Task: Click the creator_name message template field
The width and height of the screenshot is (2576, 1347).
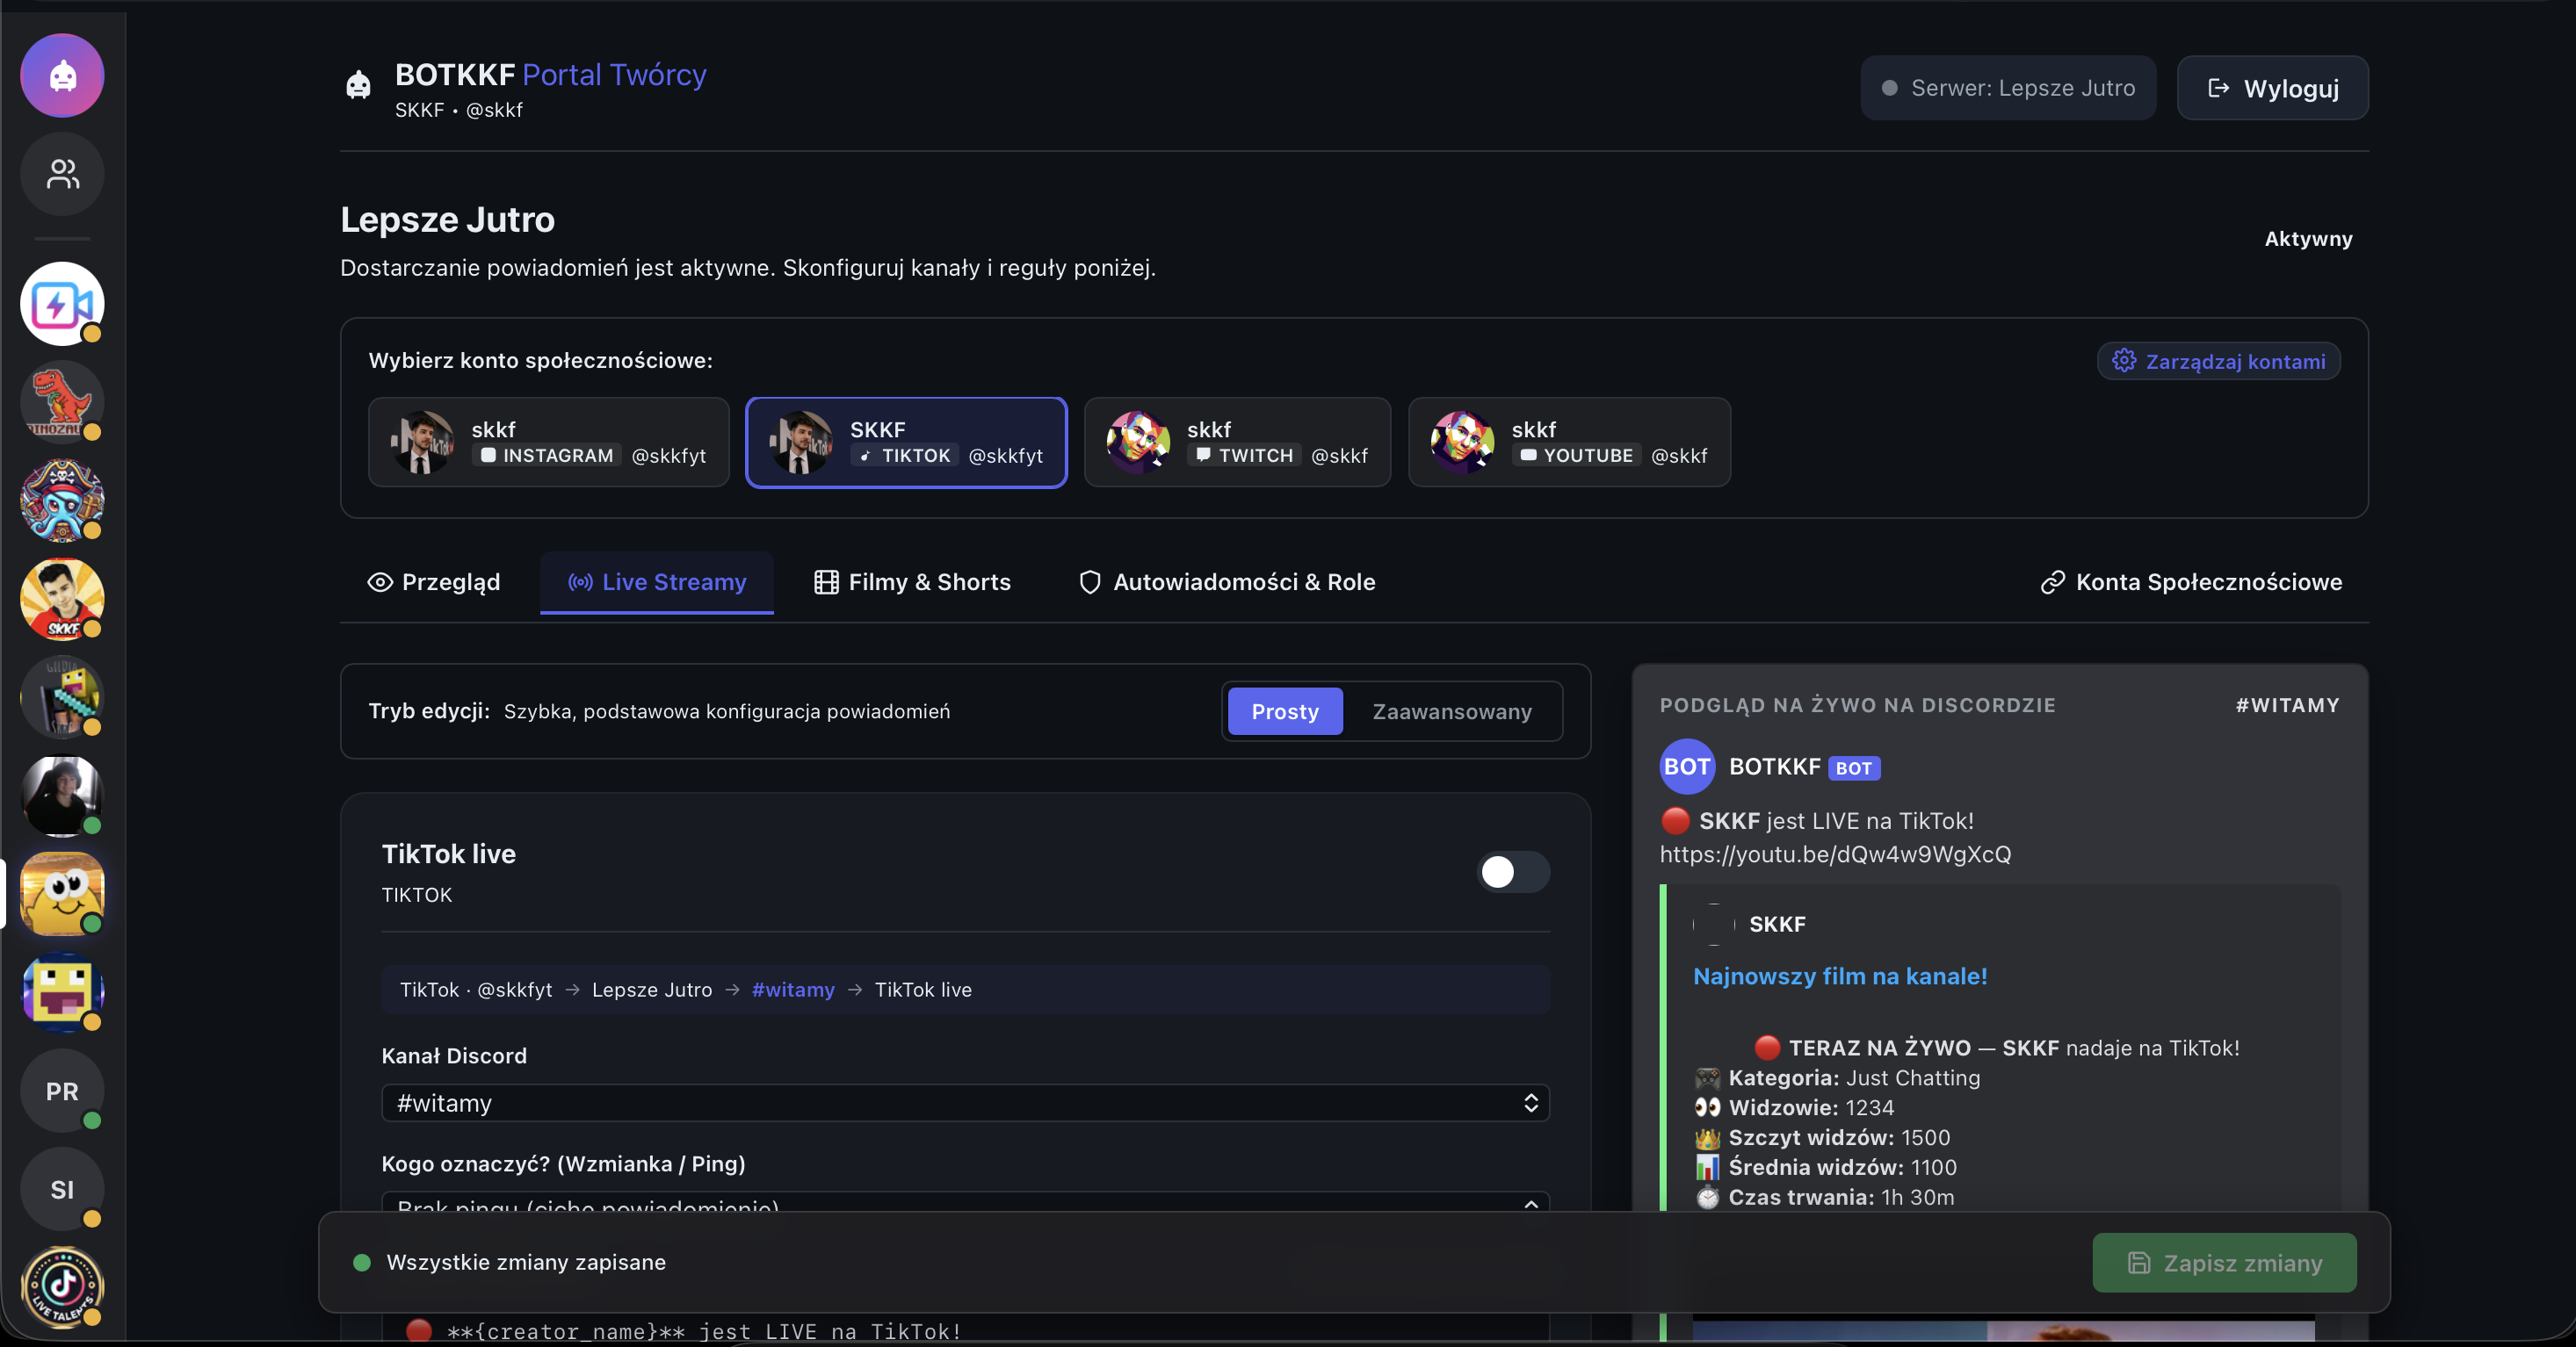Action: coord(965,1329)
